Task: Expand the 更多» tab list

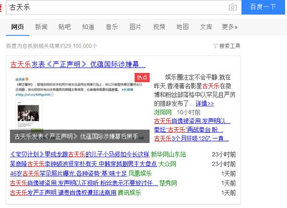Action: click(230, 27)
